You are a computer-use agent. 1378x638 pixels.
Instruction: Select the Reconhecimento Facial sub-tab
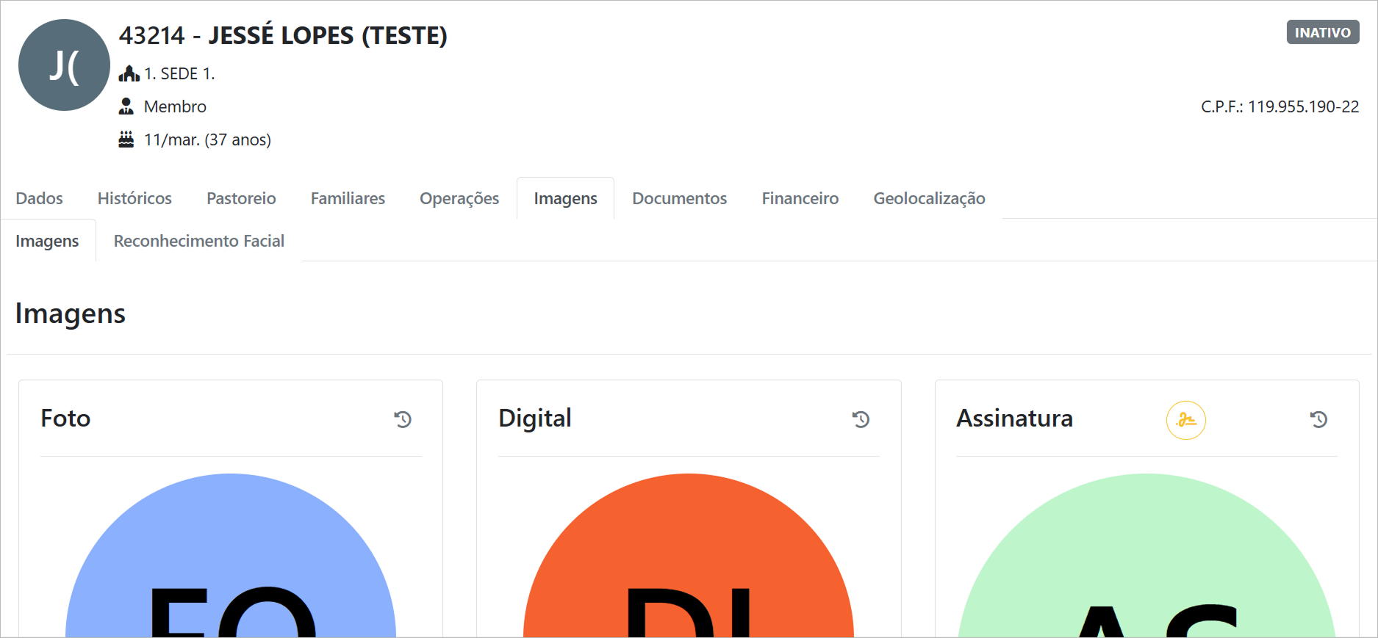(198, 241)
